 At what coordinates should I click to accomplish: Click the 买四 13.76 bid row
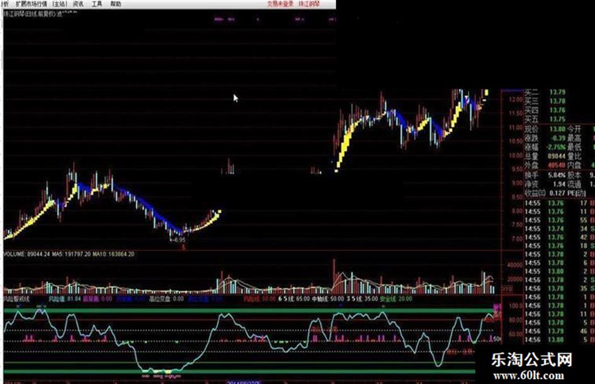(x=545, y=110)
